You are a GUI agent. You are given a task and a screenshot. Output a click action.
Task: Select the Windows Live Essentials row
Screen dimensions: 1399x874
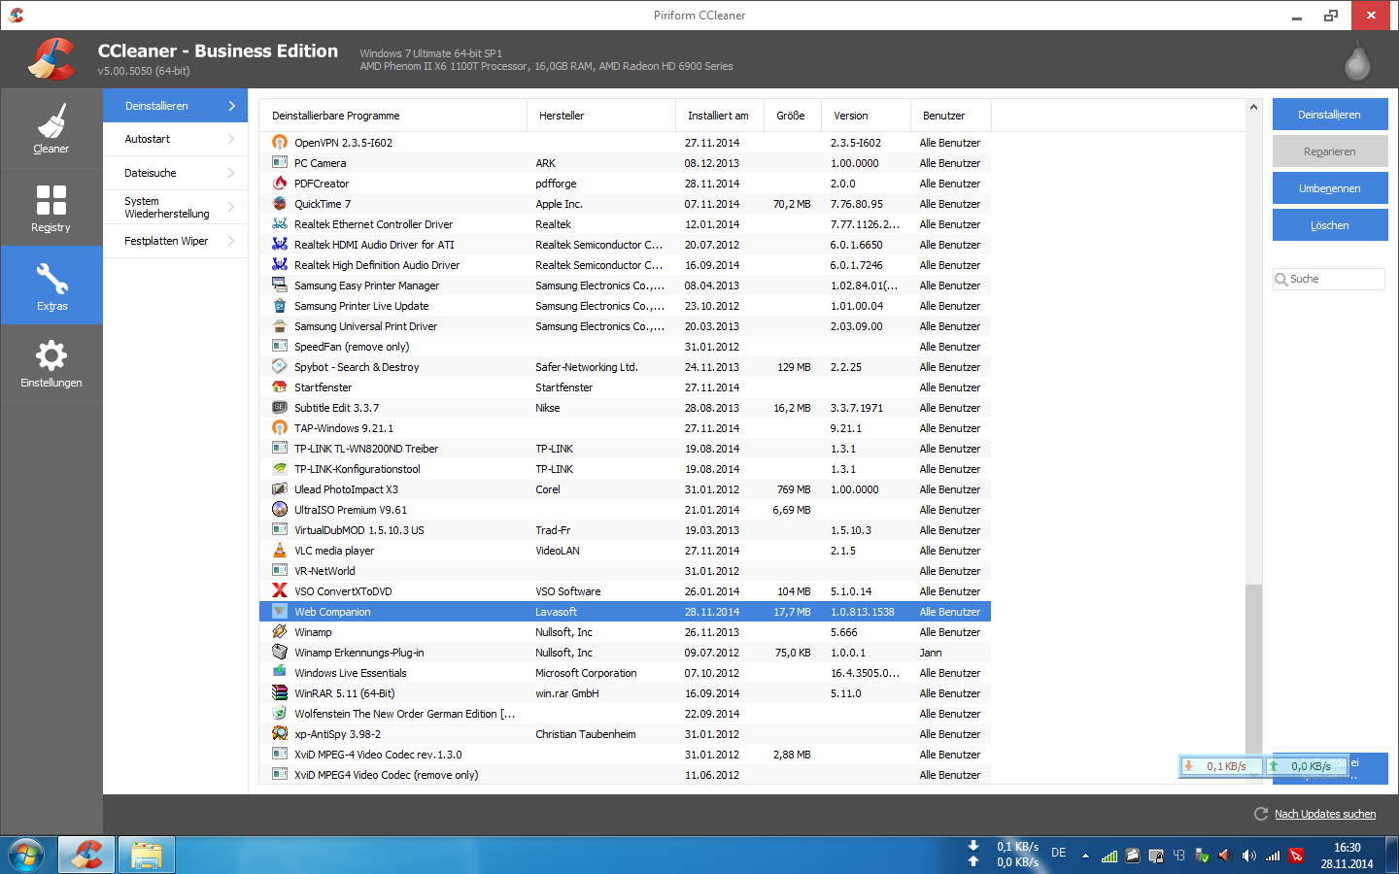pos(625,673)
